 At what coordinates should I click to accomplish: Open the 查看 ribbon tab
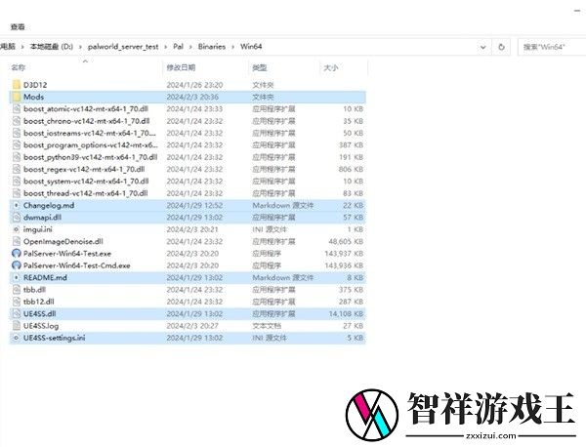pos(18,26)
